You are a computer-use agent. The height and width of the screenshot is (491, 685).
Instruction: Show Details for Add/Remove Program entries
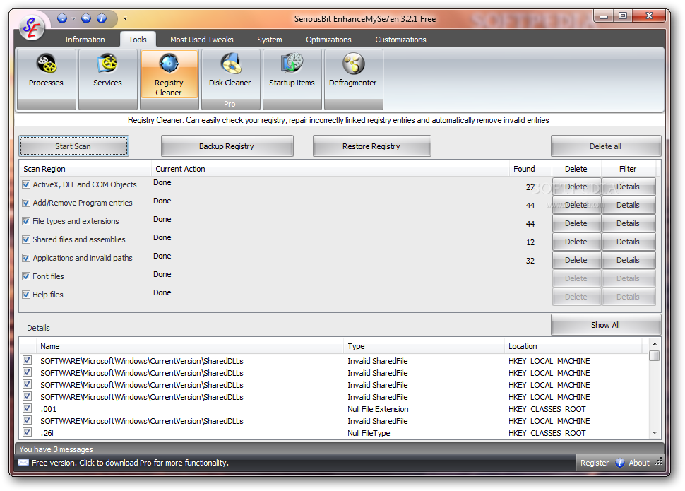[x=629, y=205]
